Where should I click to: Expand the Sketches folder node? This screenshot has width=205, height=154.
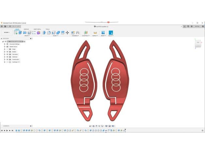pyautogui.click(x=5, y=57)
